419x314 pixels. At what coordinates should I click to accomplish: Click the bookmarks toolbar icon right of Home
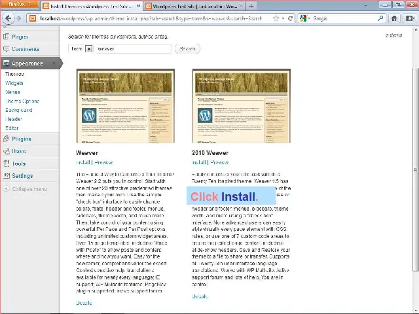pyautogui.click(x=409, y=18)
